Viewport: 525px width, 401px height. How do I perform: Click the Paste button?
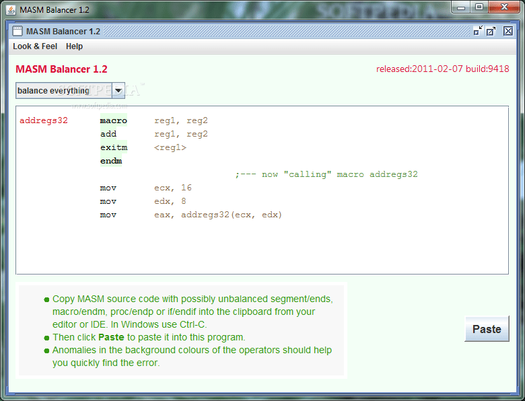[x=487, y=329]
